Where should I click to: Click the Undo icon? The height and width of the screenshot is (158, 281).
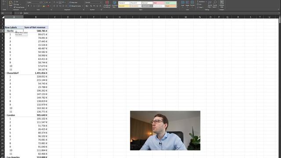tap(3, 2)
